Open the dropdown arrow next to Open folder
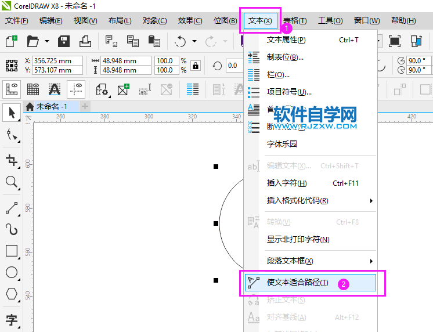This screenshot has height=332, width=433. 45,41
